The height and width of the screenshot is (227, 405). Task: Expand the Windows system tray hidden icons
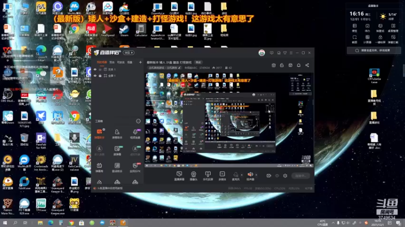(x=333, y=223)
